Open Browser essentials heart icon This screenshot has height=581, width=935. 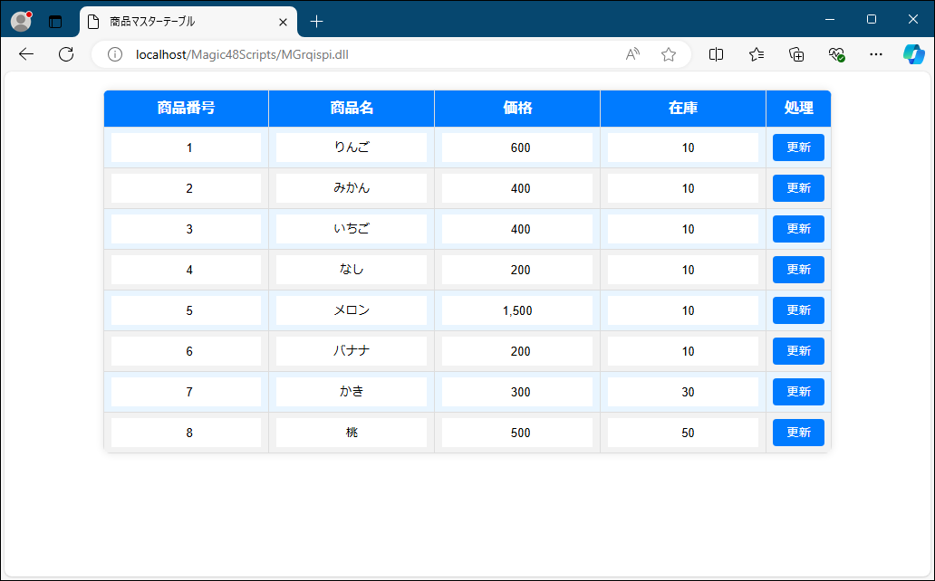[836, 54]
